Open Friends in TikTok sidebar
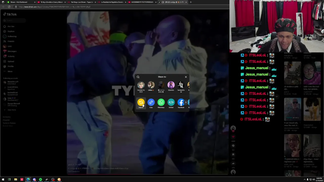The image size is (324, 182). tap(9, 41)
